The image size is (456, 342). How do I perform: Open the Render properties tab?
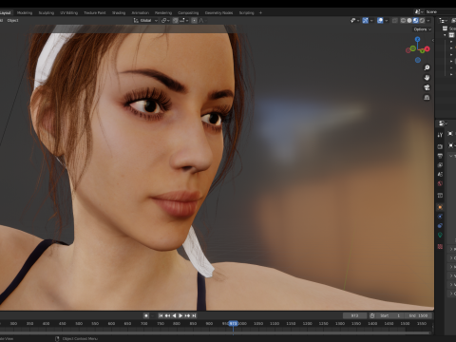pyautogui.click(x=440, y=146)
